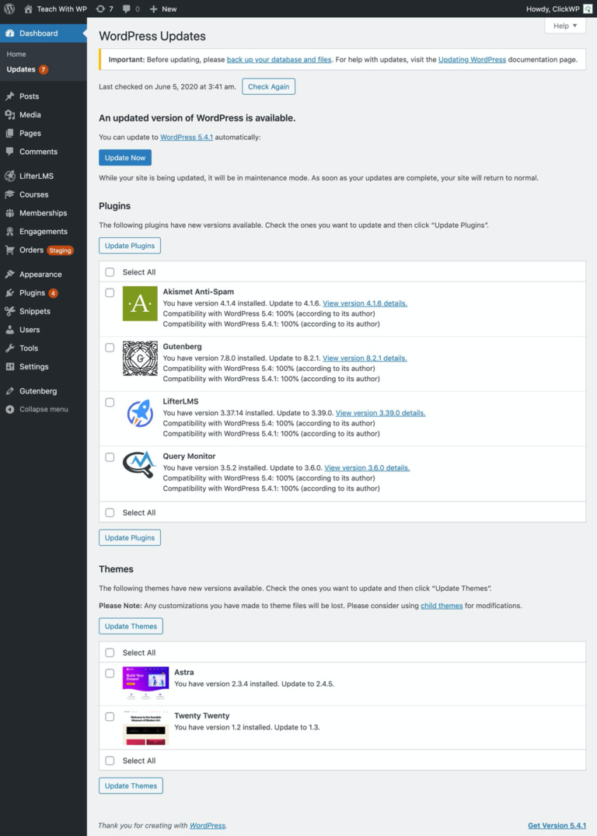Click the Users person icon
The image size is (597, 836).
9,330
